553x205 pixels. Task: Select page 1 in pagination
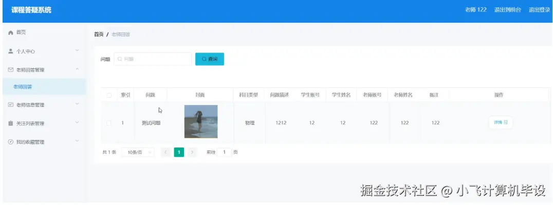pyautogui.click(x=179, y=153)
